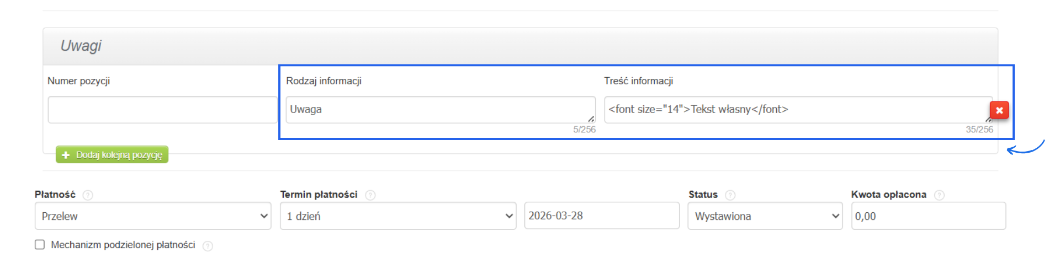This screenshot has height=274, width=1060.
Task: Click help icon next to Kwota opłacona
Action: point(939,195)
